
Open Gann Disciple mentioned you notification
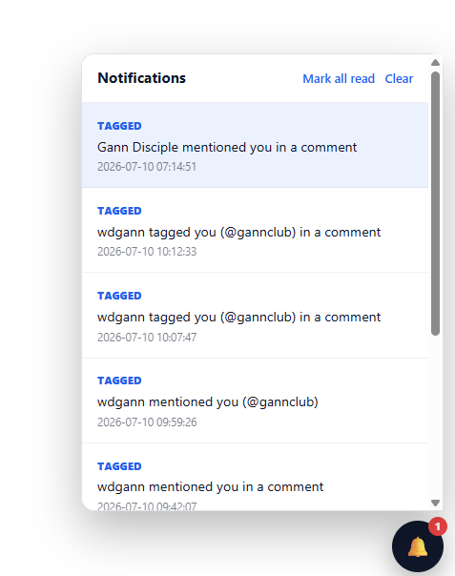255,145
